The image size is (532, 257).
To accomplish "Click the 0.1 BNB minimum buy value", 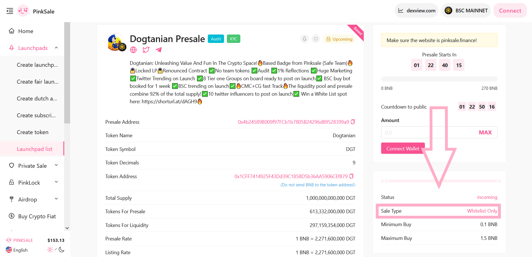I will tap(489, 224).
